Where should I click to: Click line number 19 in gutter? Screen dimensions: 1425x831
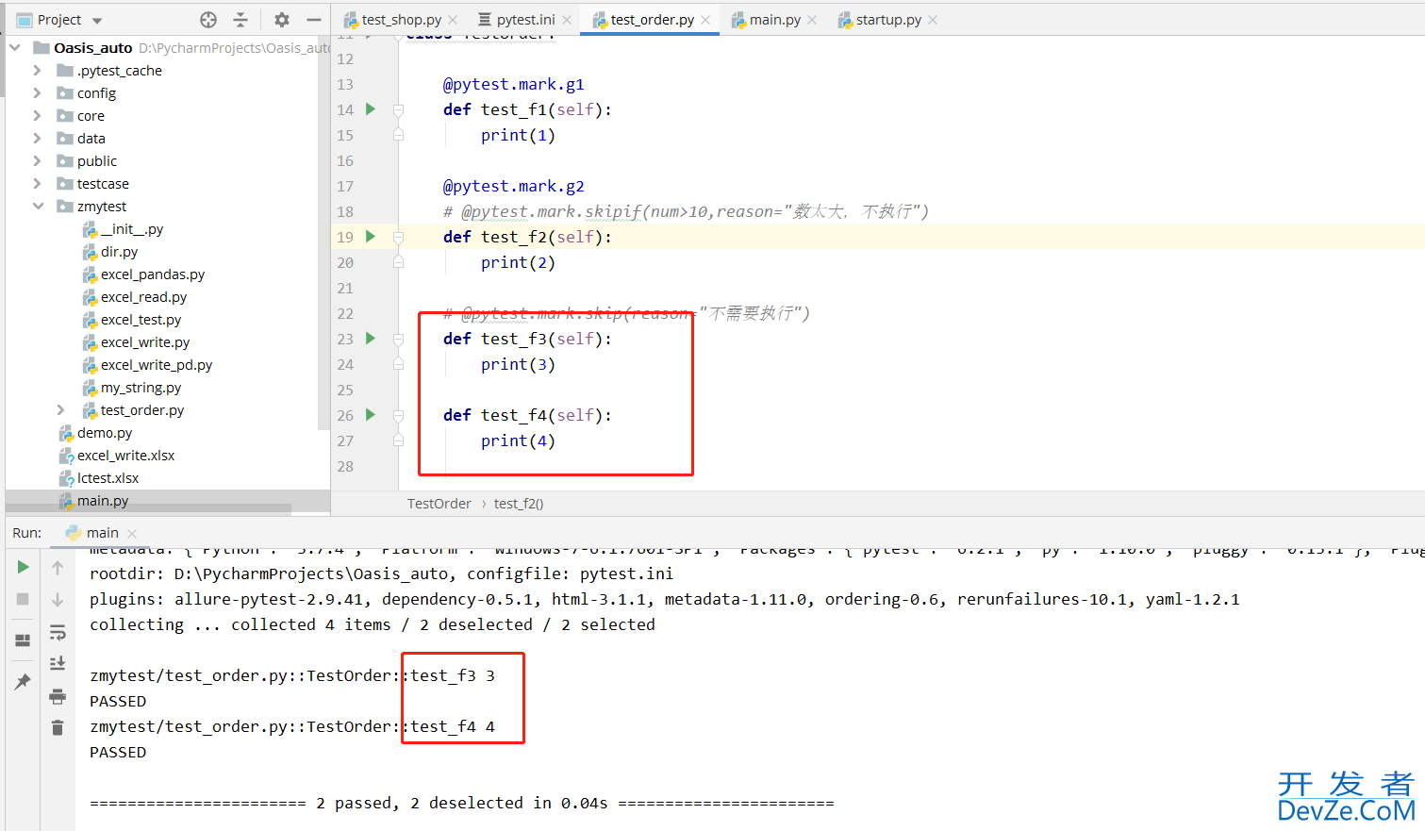[x=345, y=237]
